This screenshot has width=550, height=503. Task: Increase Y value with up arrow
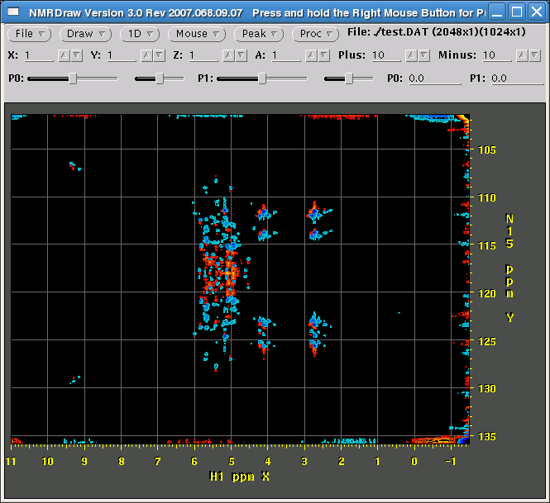pos(146,55)
